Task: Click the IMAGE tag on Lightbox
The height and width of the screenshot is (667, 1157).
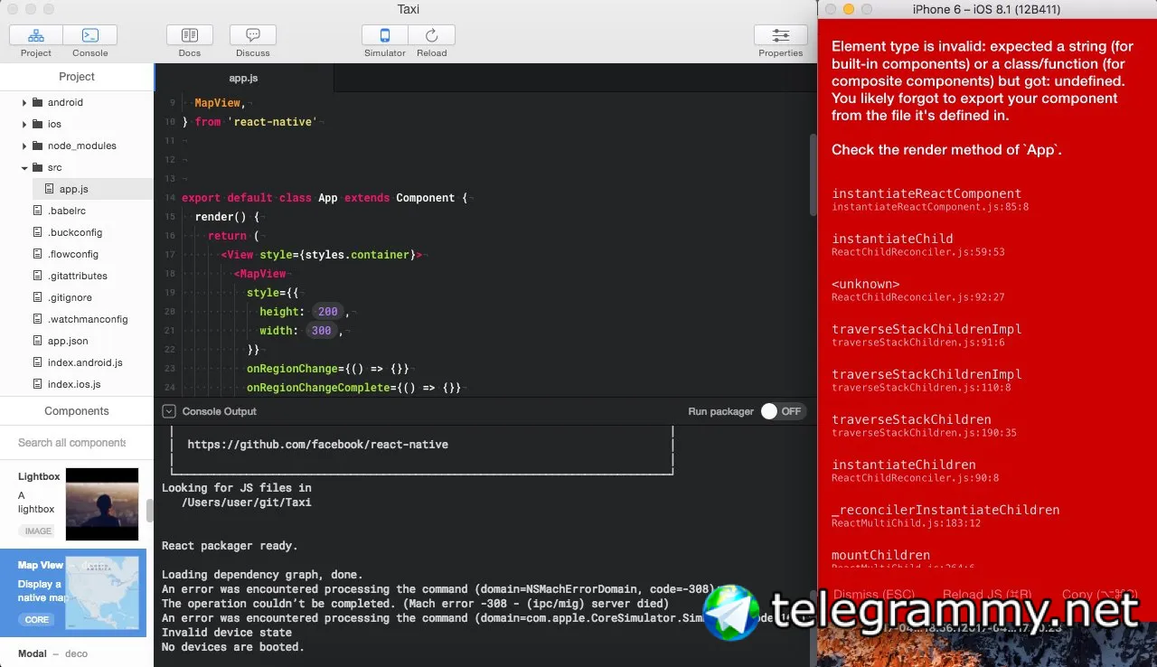Action: click(38, 531)
